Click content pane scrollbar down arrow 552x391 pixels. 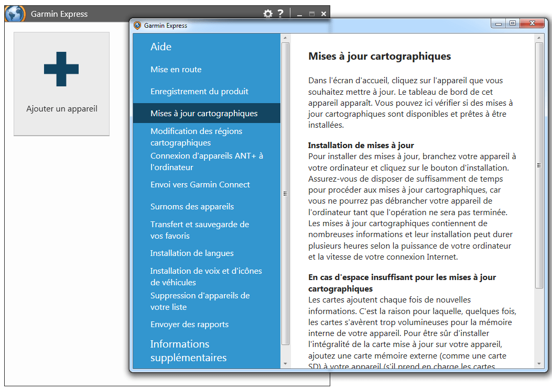538,364
